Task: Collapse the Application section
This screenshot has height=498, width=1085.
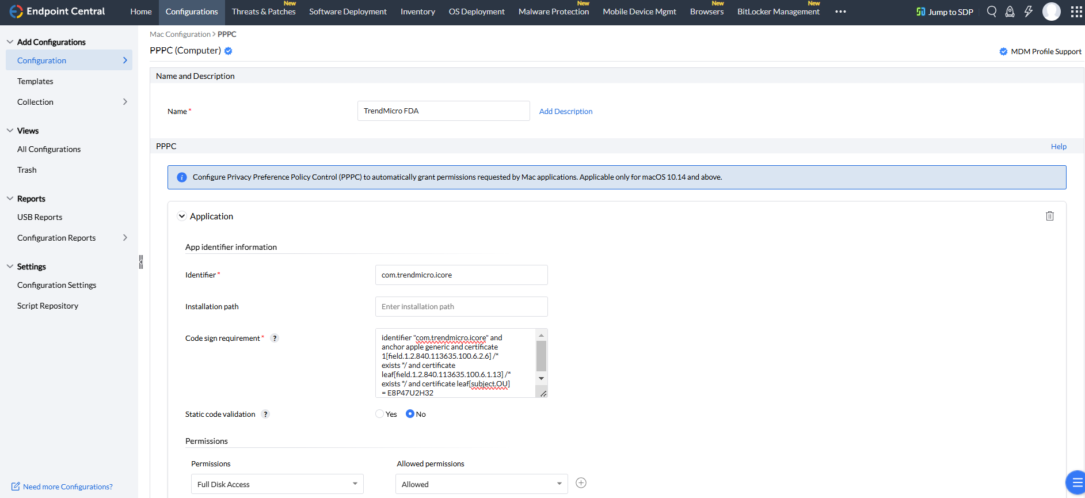Action: coord(182,216)
